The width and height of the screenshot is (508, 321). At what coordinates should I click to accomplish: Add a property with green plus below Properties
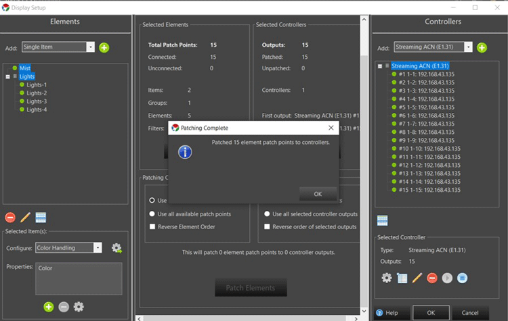(x=49, y=307)
